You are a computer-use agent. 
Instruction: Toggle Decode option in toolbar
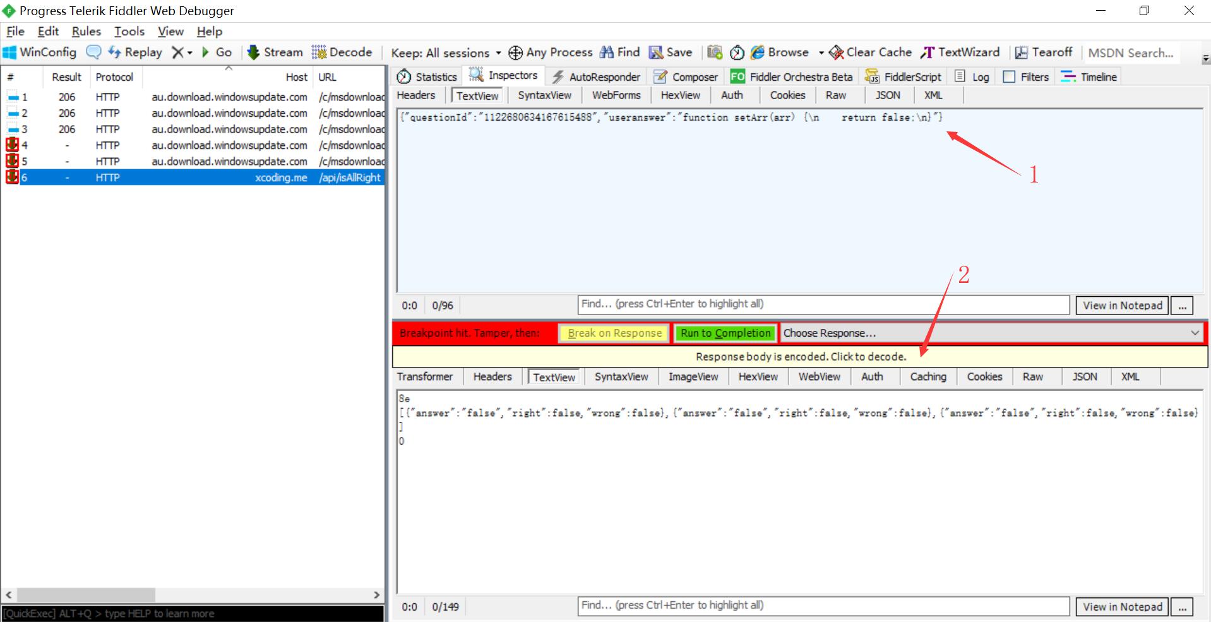(x=342, y=52)
